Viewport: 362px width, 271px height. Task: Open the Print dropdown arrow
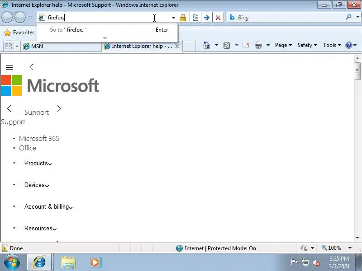268,45
